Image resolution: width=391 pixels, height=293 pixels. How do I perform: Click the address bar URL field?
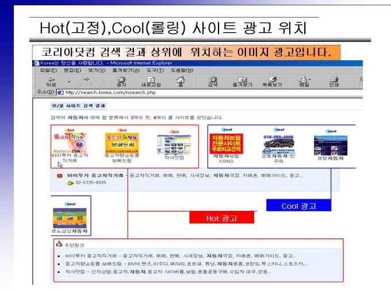pos(209,92)
